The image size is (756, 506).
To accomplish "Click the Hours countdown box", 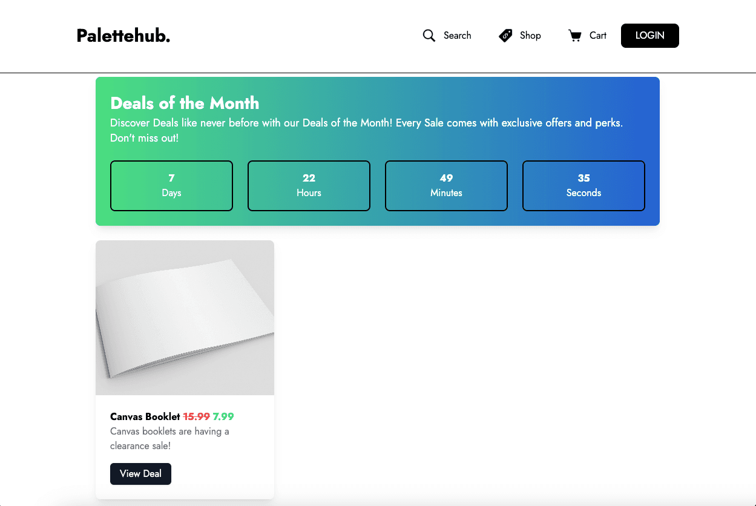I will coord(309,186).
